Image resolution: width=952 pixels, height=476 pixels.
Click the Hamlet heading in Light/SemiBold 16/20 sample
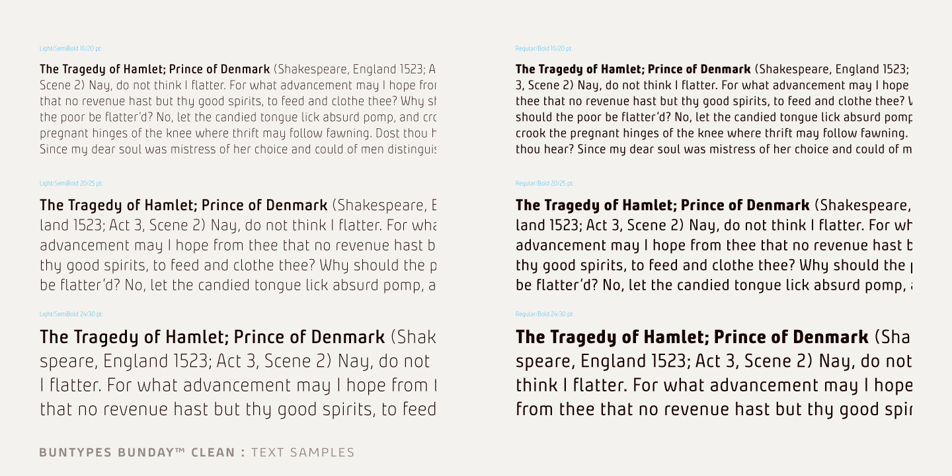[x=155, y=69]
